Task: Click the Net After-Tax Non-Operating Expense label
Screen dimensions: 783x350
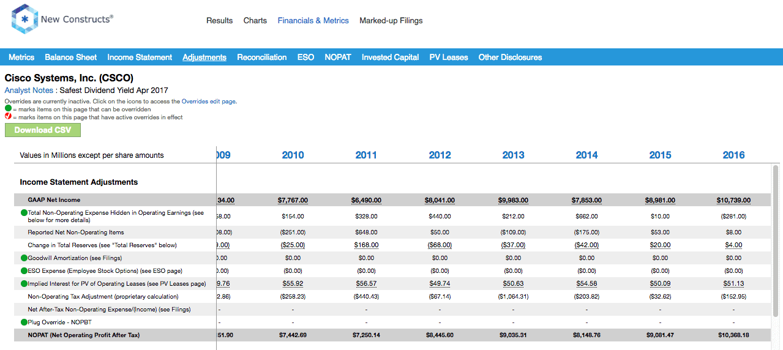Action: click(109, 310)
